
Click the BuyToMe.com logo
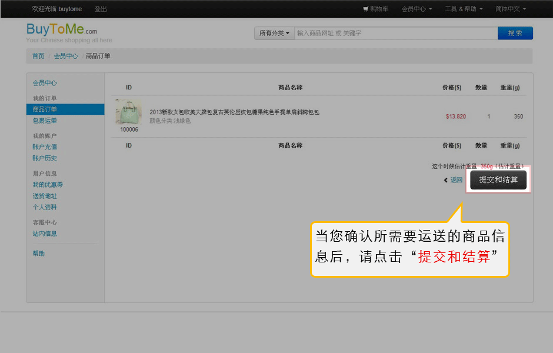click(x=62, y=30)
